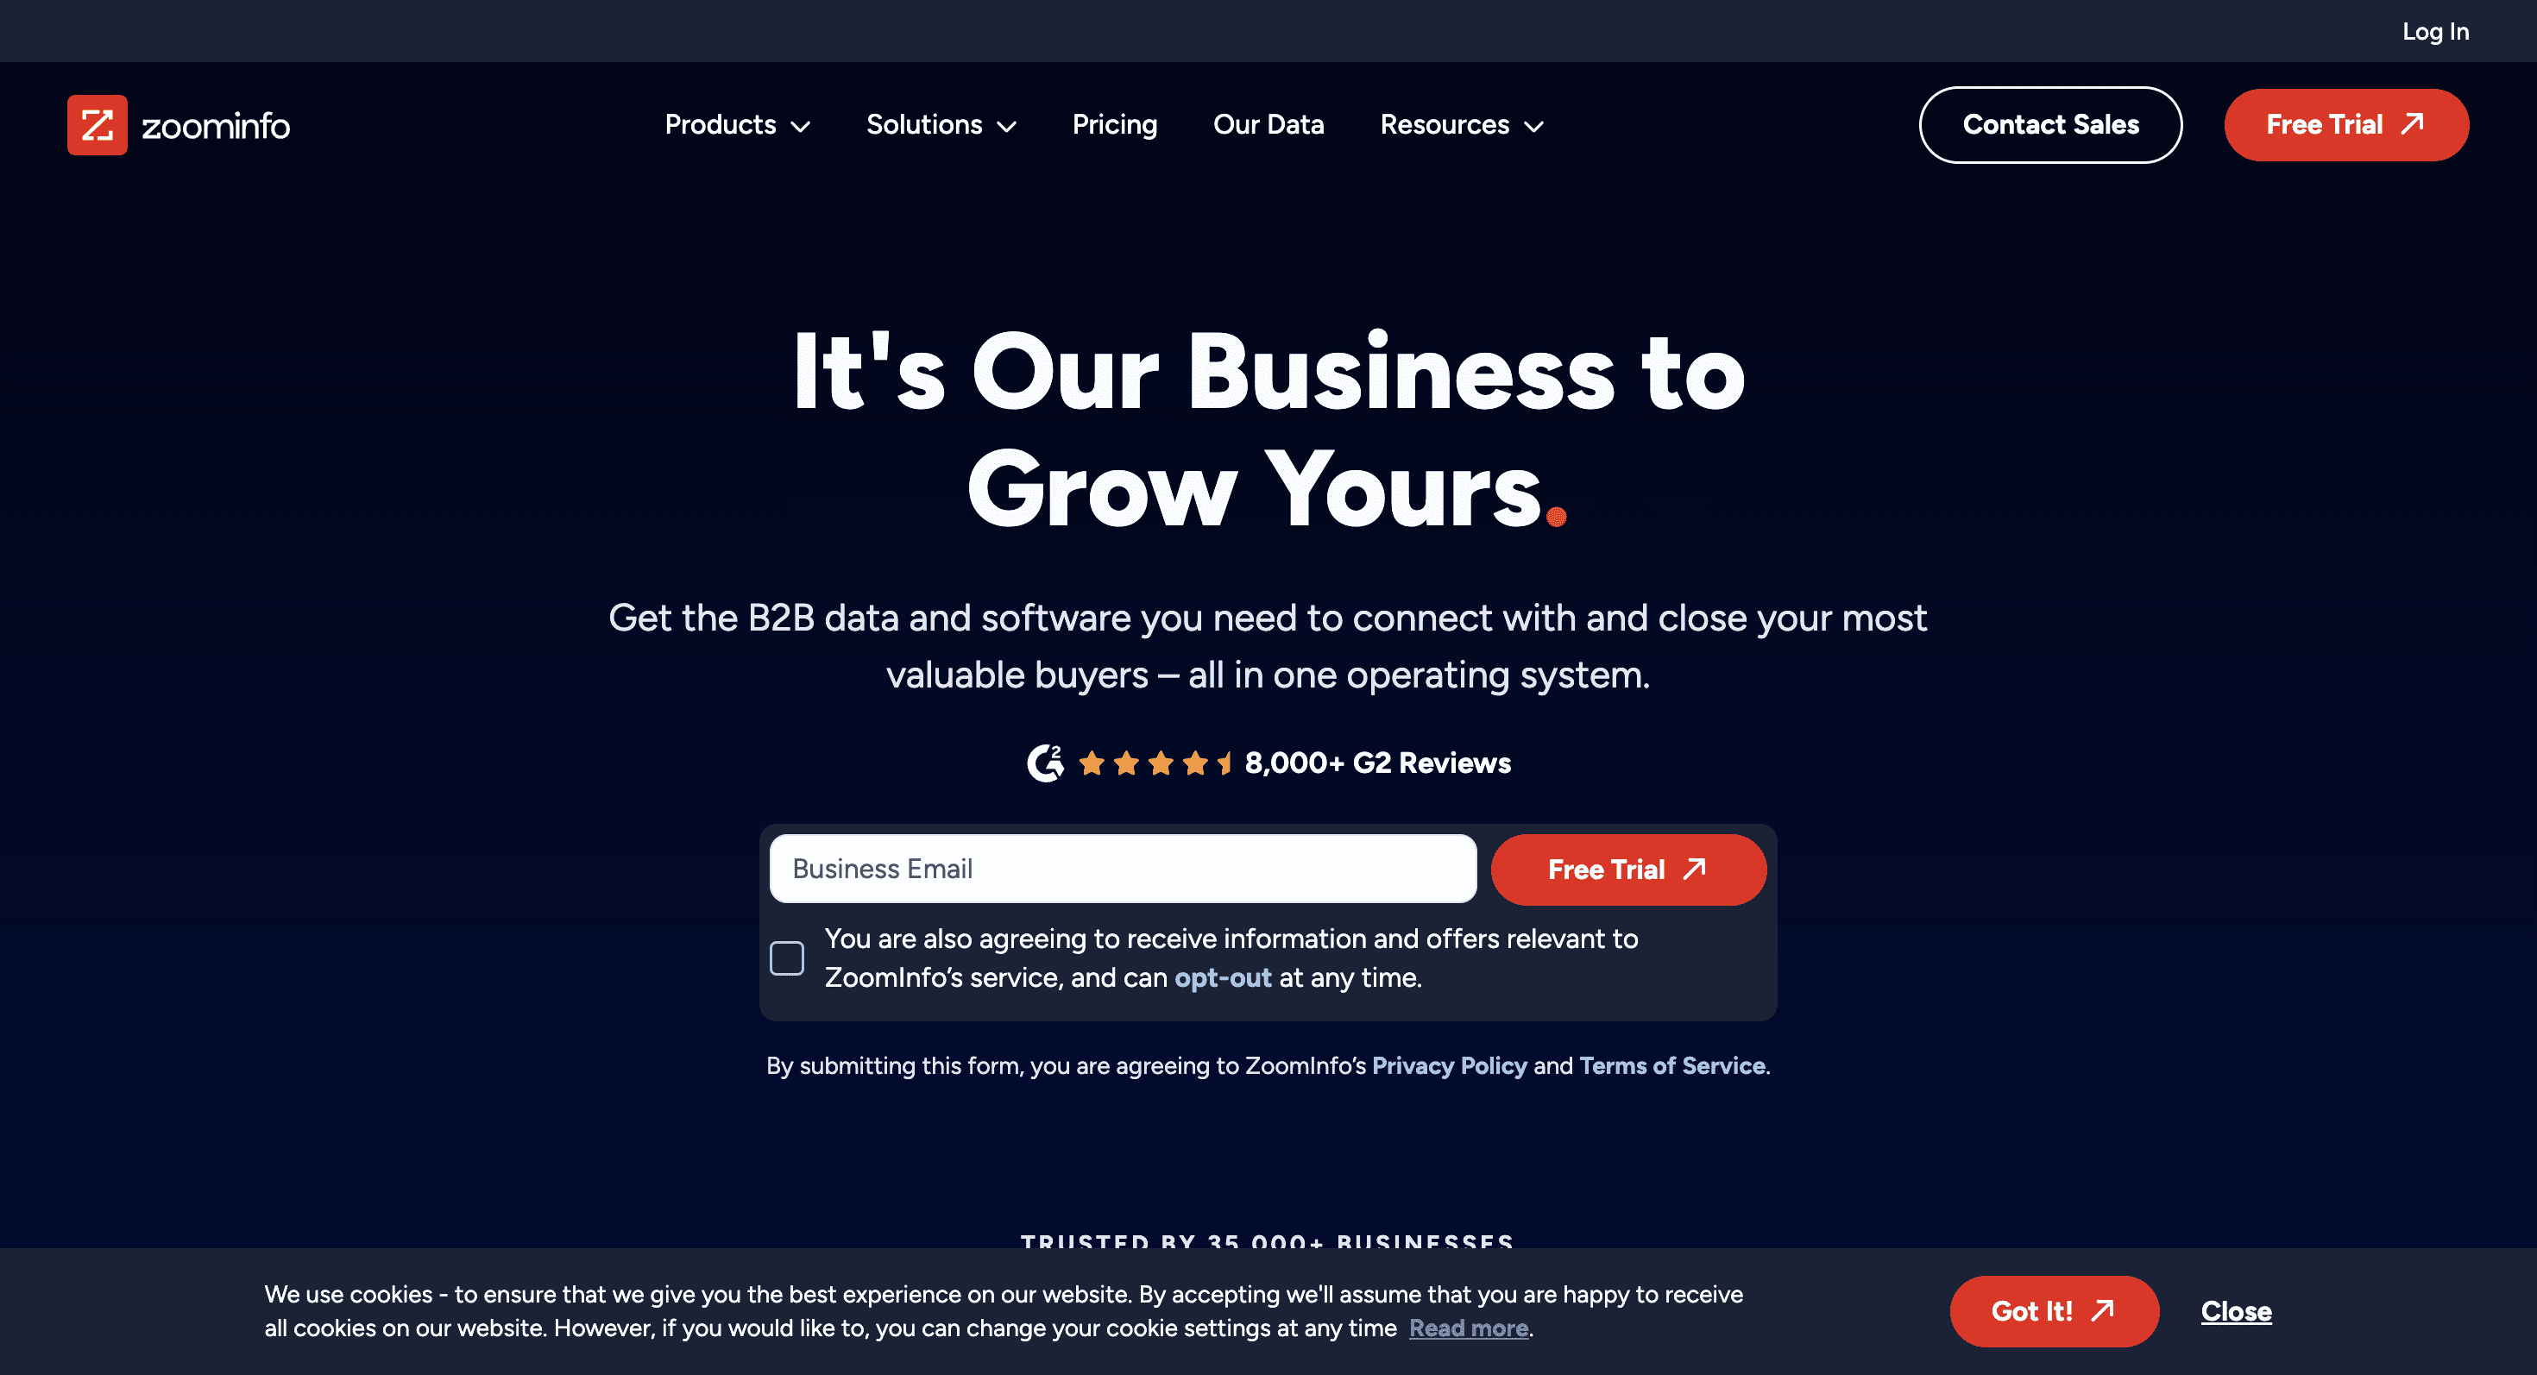
Task: Open the Pricing menu item
Action: point(1114,125)
